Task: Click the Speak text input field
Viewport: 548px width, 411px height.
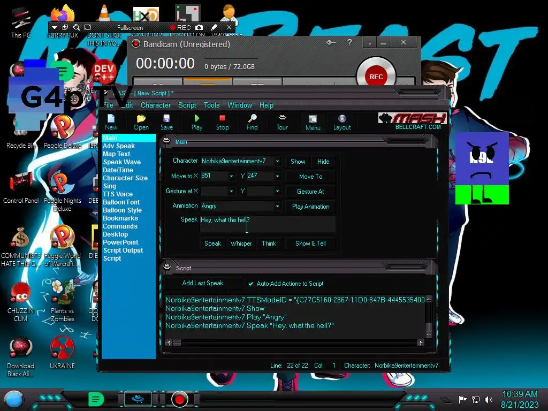Action: coord(268,224)
